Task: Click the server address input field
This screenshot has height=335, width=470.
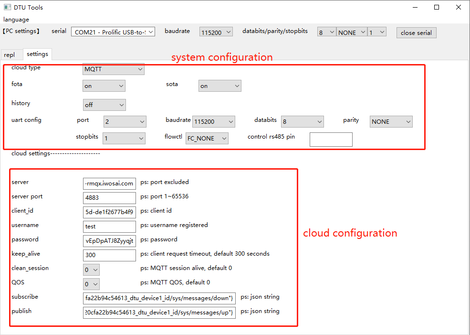Action: [109, 184]
